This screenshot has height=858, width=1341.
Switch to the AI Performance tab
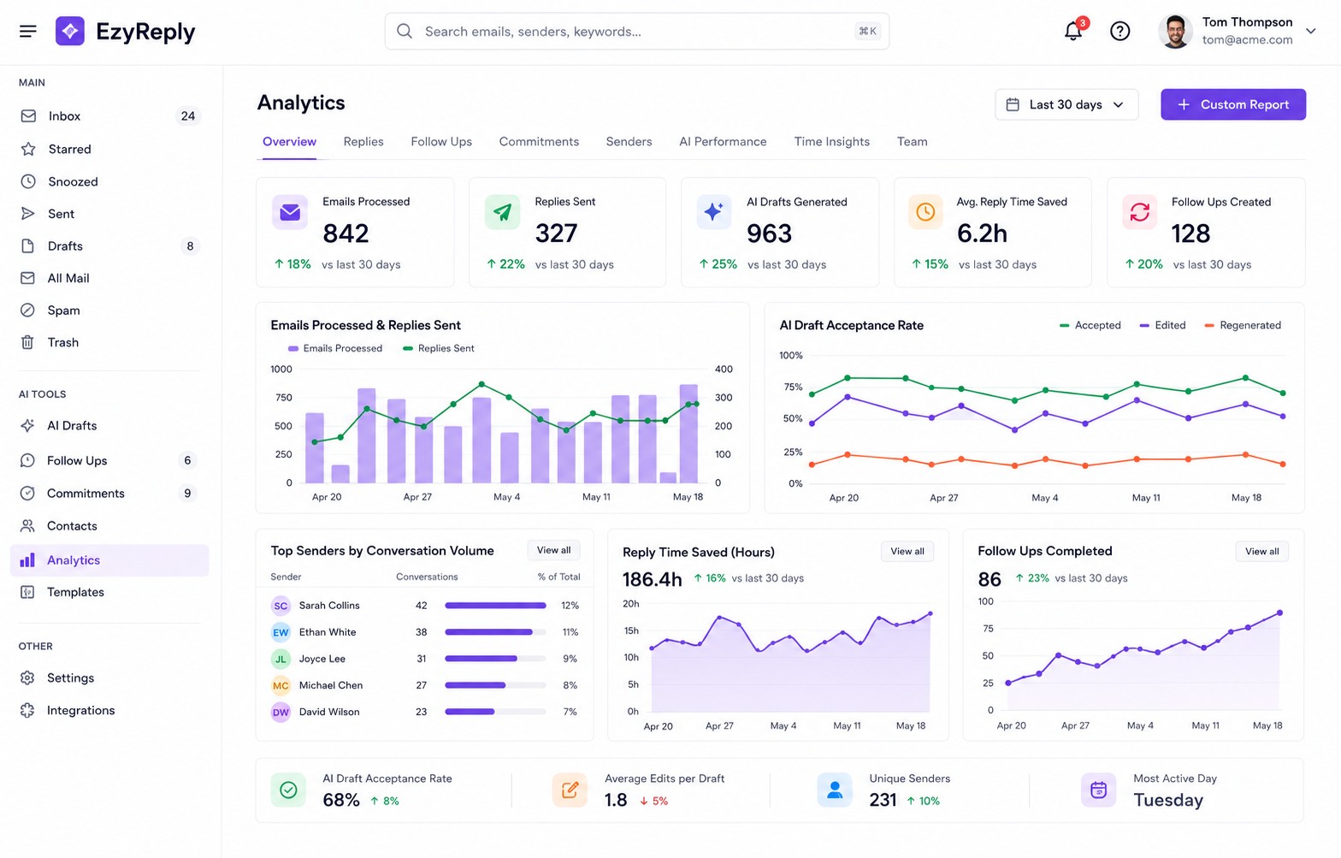pyautogui.click(x=723, y=142)
